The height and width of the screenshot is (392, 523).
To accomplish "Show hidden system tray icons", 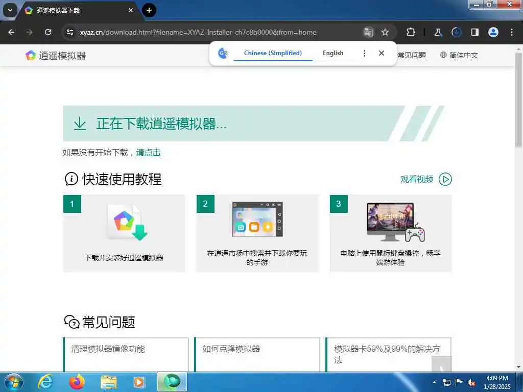I will coord(434,382).
